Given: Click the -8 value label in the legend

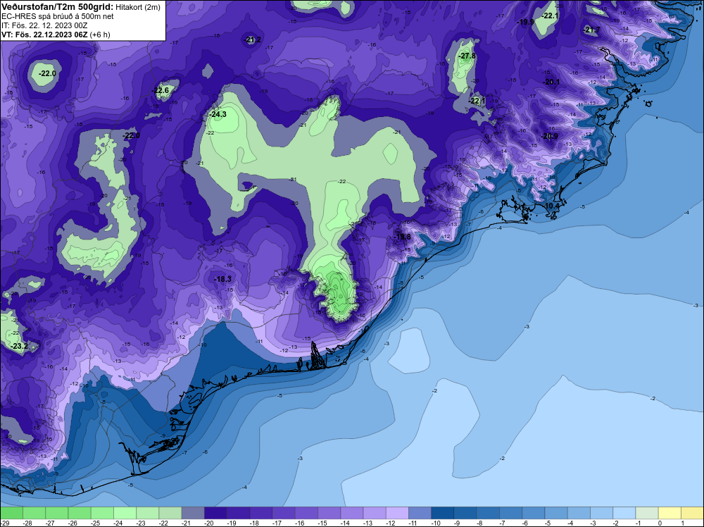Looking at the screenshot, I should [x=481, y=523].
